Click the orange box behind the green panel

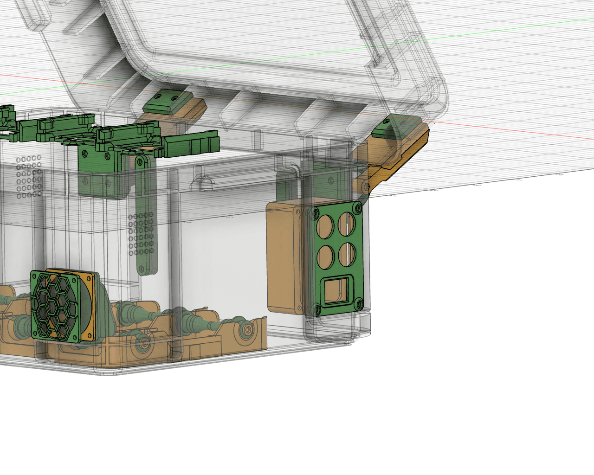[285, 257]
